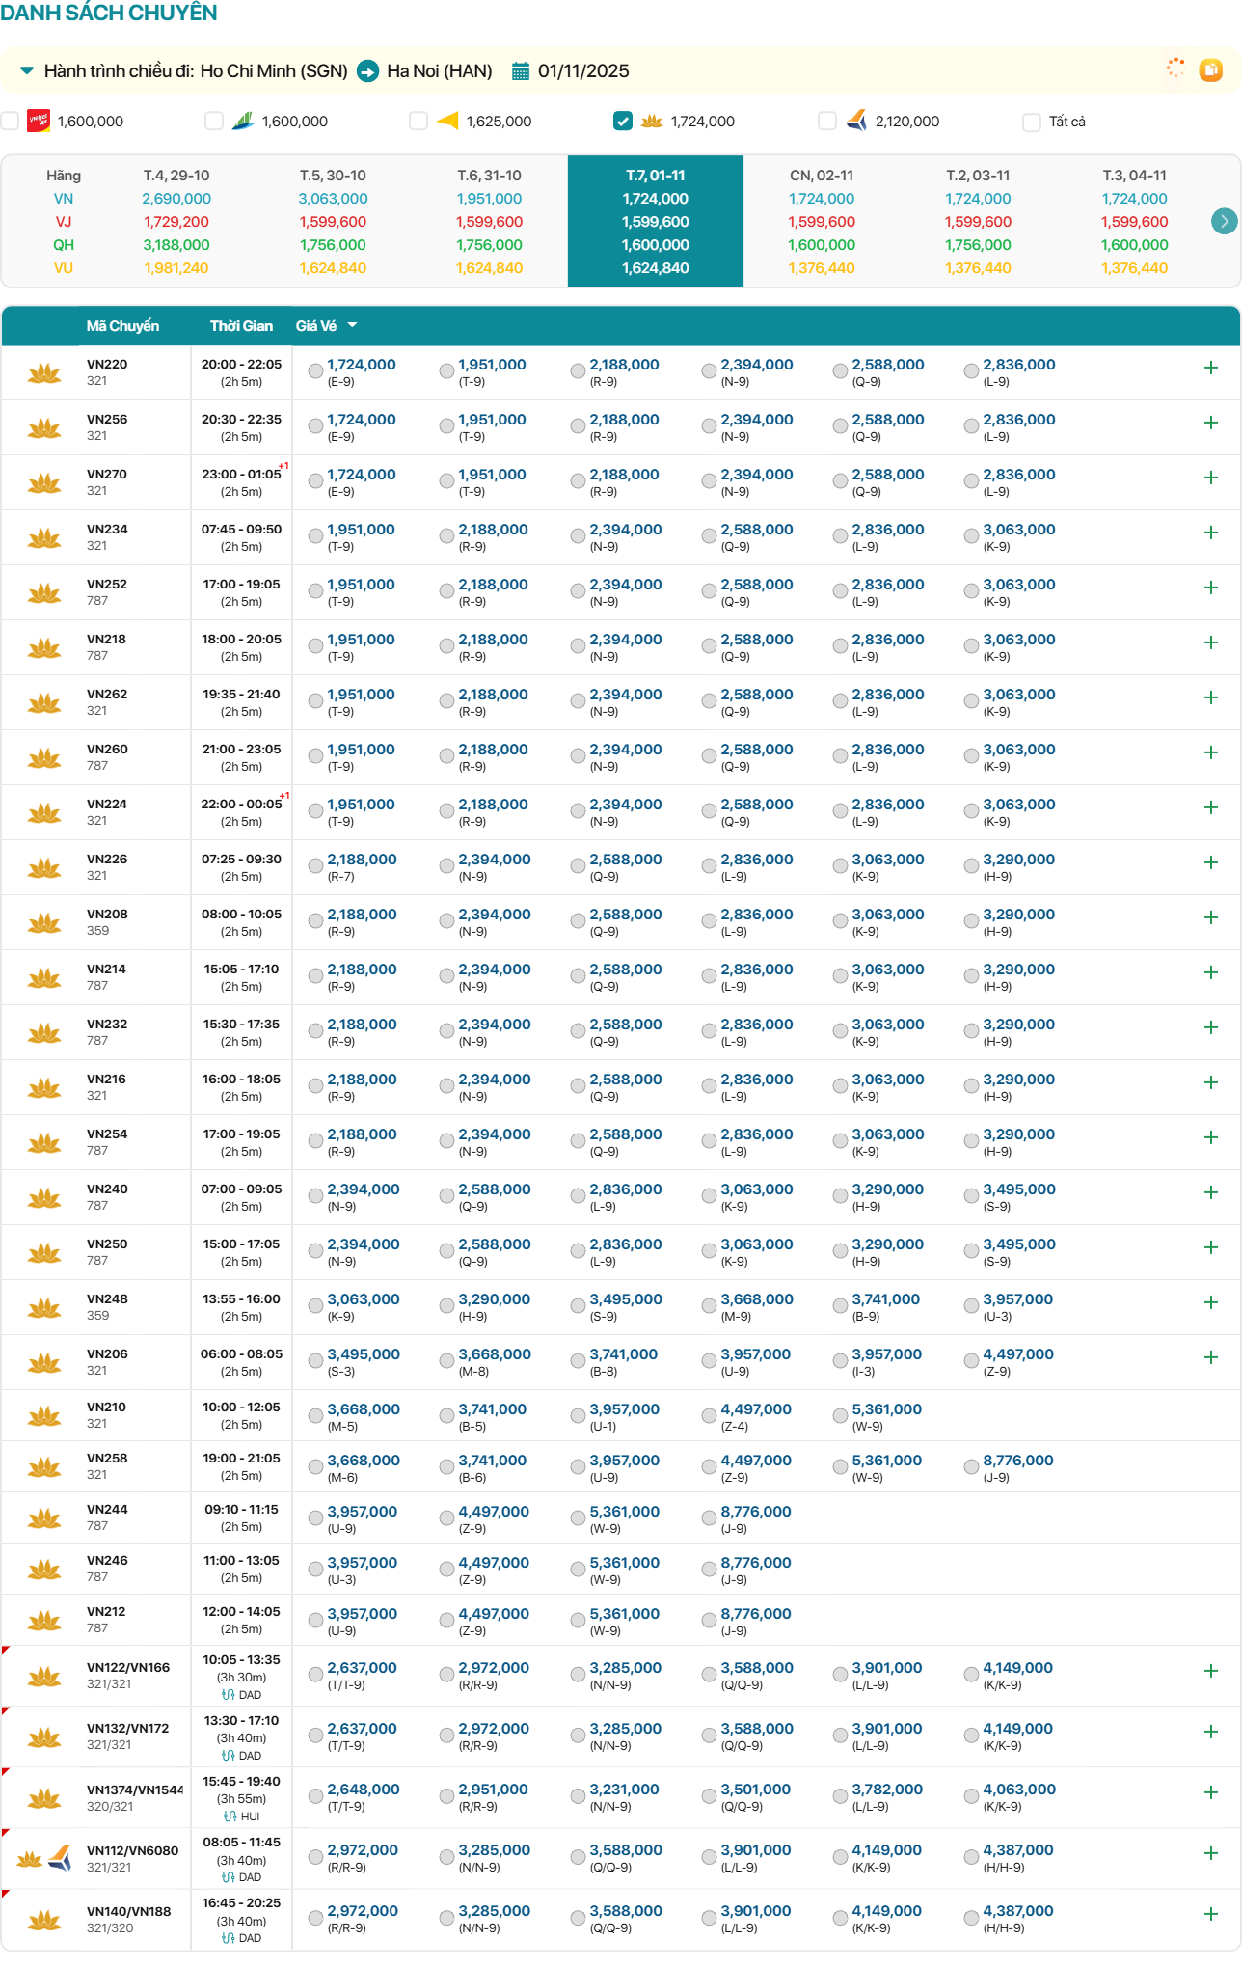Expand flight VN234 with plus icon

pyautogui.click(x=1211, y=533)
